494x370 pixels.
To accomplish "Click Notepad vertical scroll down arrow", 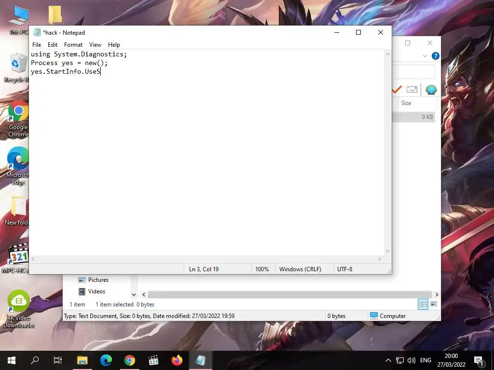I will click(x=387, y=251).
